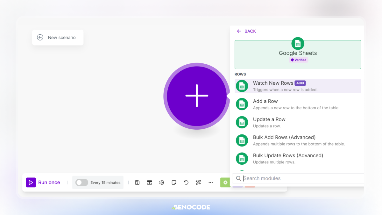Viewport: 382px width, 215px height.
Task: Click the big purple plus module circle
Action: [x=197, y=96]
